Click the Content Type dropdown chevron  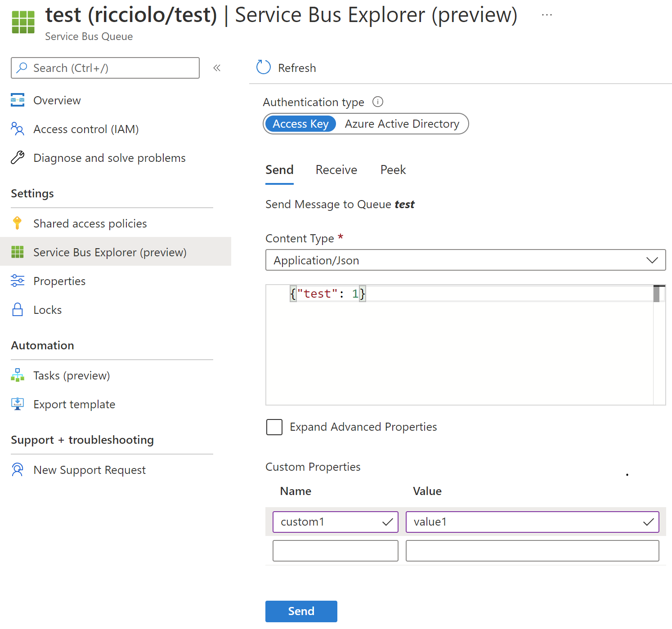tap(652, 260)
